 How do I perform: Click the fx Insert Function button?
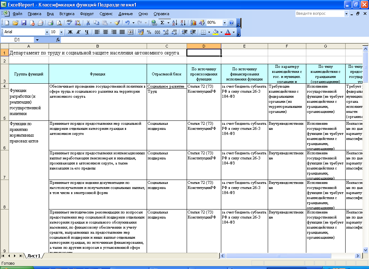pyautogui.click(x=58, y=40)
